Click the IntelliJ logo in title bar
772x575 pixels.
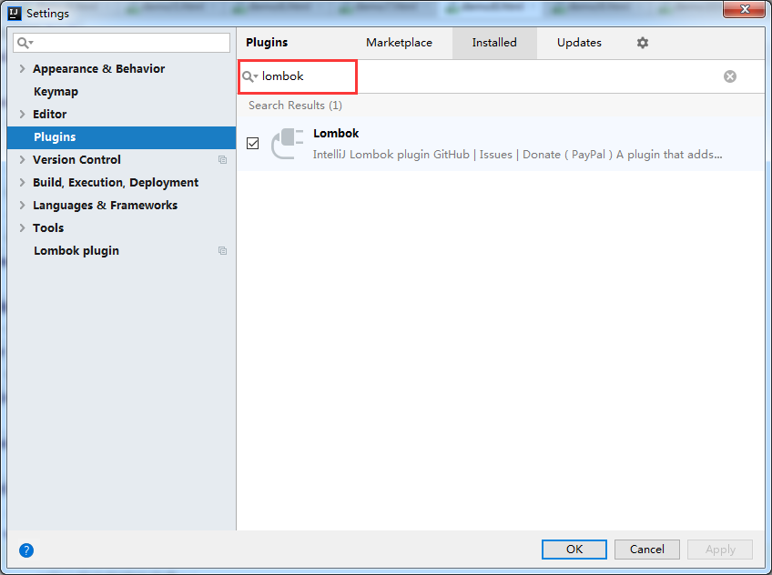15,14
